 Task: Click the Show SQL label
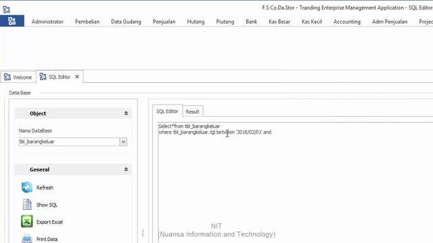pos(47,205)
